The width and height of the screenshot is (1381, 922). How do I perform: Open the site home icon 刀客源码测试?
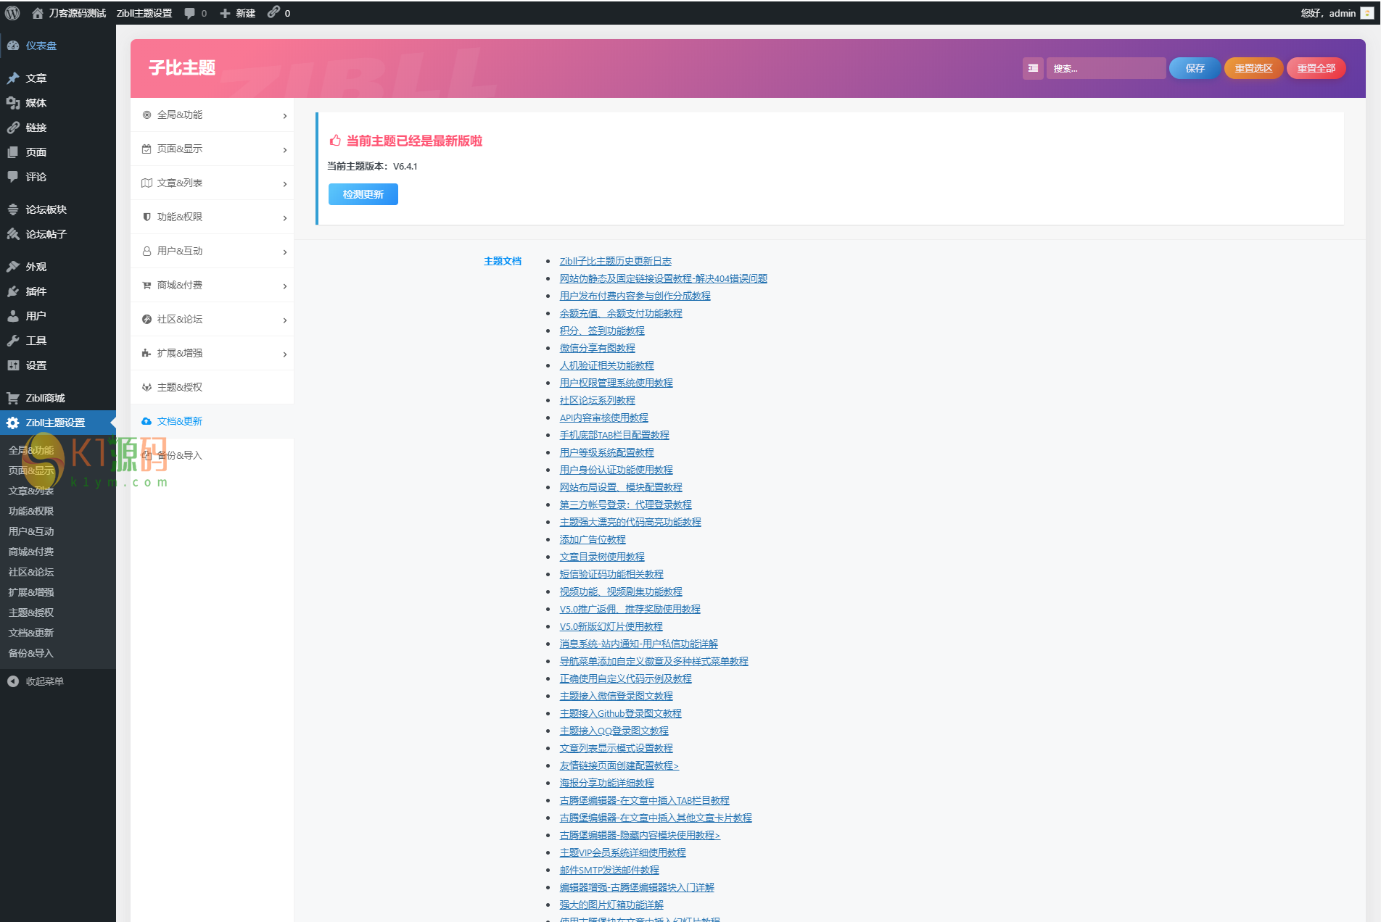coord(38,13)
